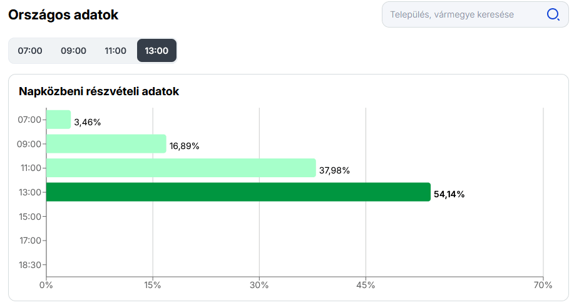Click the 18:30 axis label

point(29,264)
